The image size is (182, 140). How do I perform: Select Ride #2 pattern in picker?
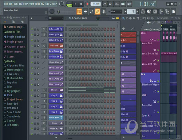[128, 51]
